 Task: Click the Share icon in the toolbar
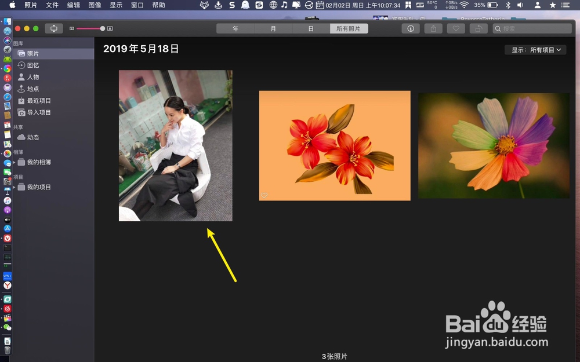click(433, 28)
